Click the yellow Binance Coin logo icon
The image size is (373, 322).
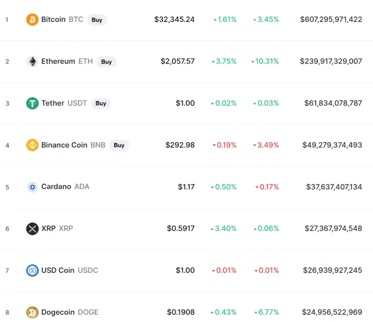tap(33, 145)
